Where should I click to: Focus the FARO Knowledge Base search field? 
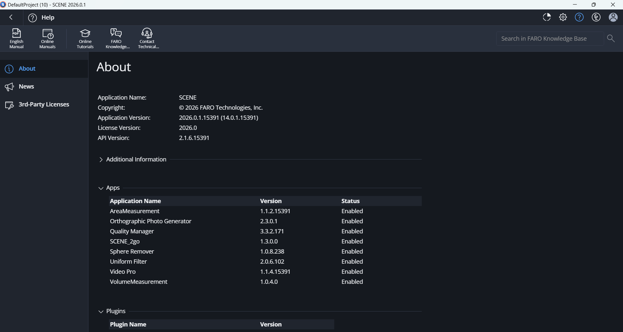[x=550, y=38]
